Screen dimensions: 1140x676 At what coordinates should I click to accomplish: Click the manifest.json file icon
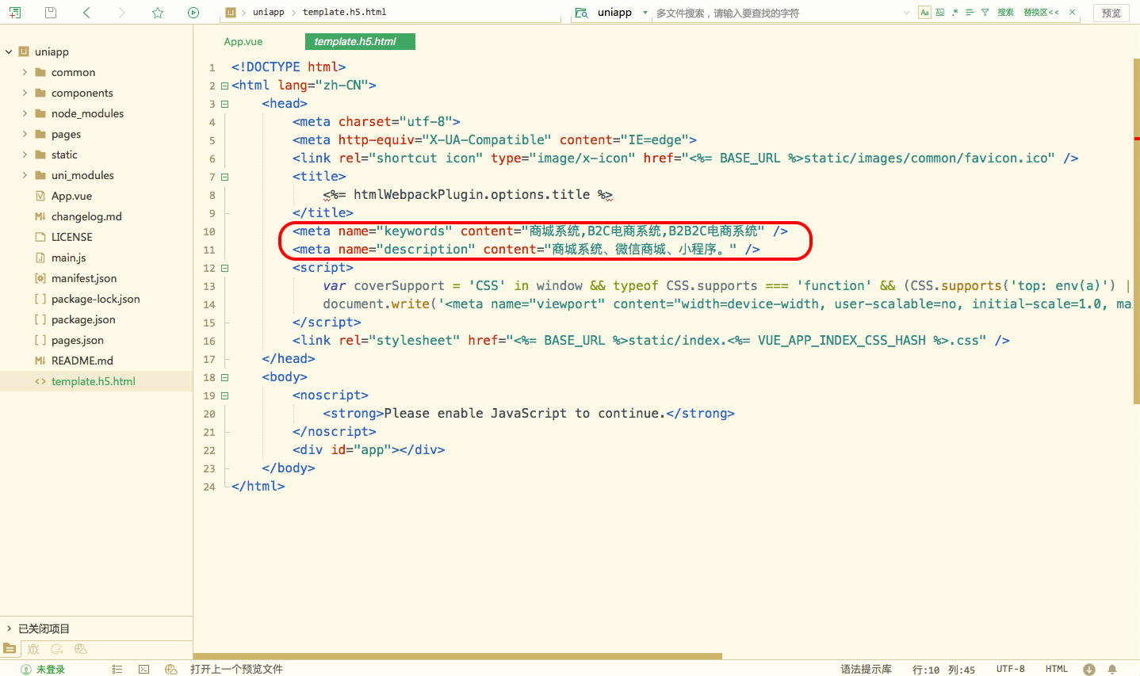(40, 278)
